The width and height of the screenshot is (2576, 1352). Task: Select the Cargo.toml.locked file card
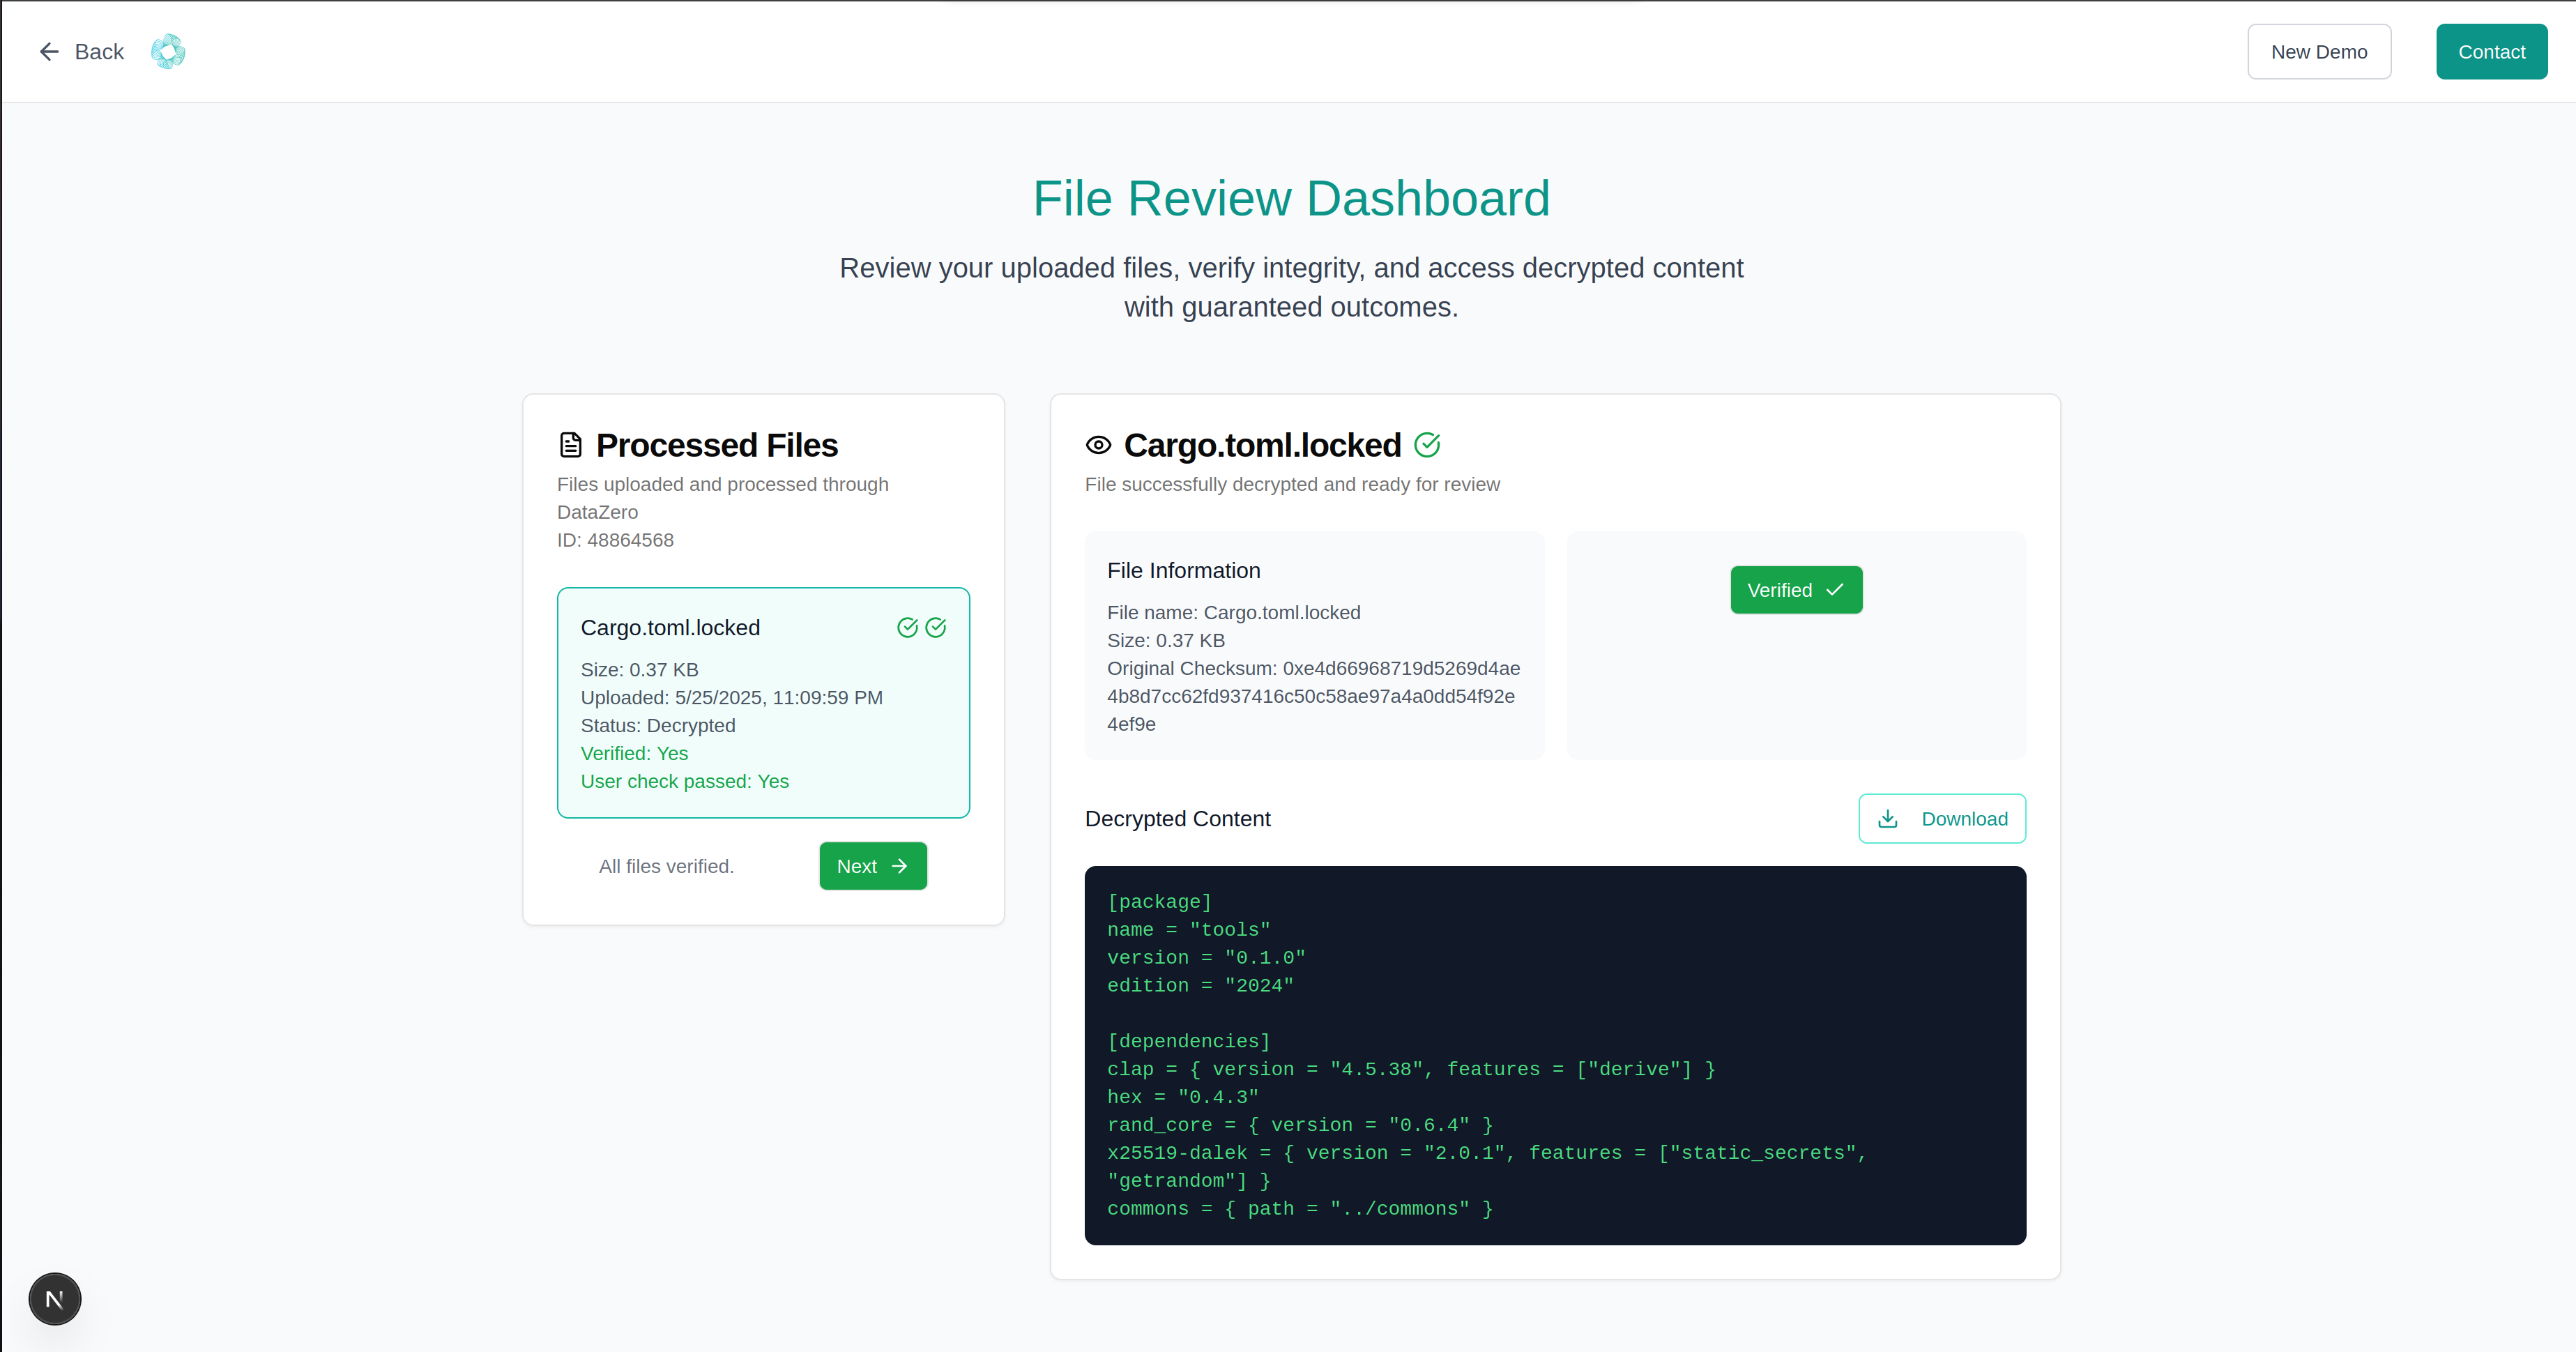point(763,702)
